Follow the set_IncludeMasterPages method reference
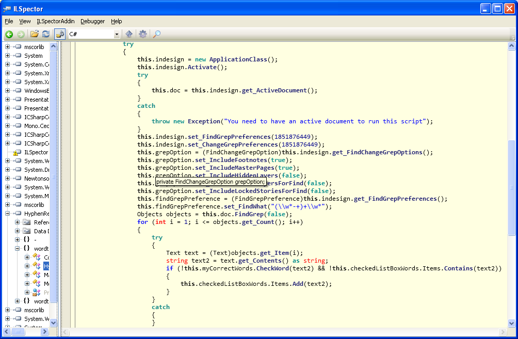 (x=235, y=168)
